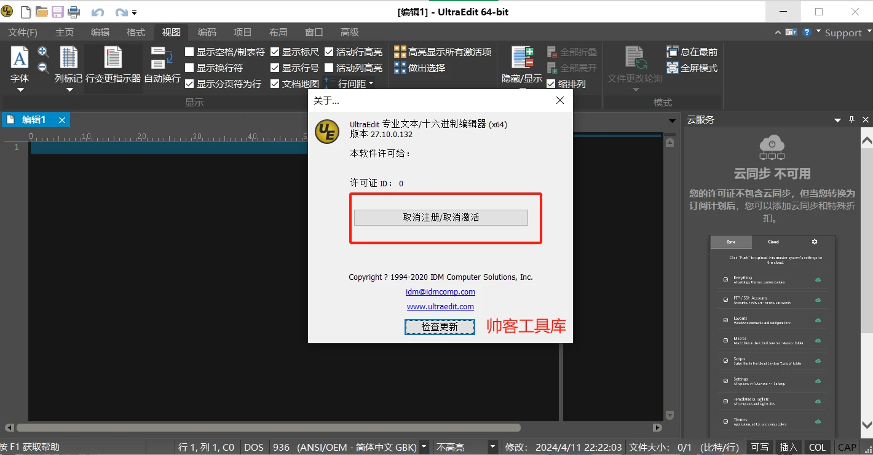Click the horizontal scrollbar of the editor
The width and height of the screenshot is (873, 455).
[268, 427]
